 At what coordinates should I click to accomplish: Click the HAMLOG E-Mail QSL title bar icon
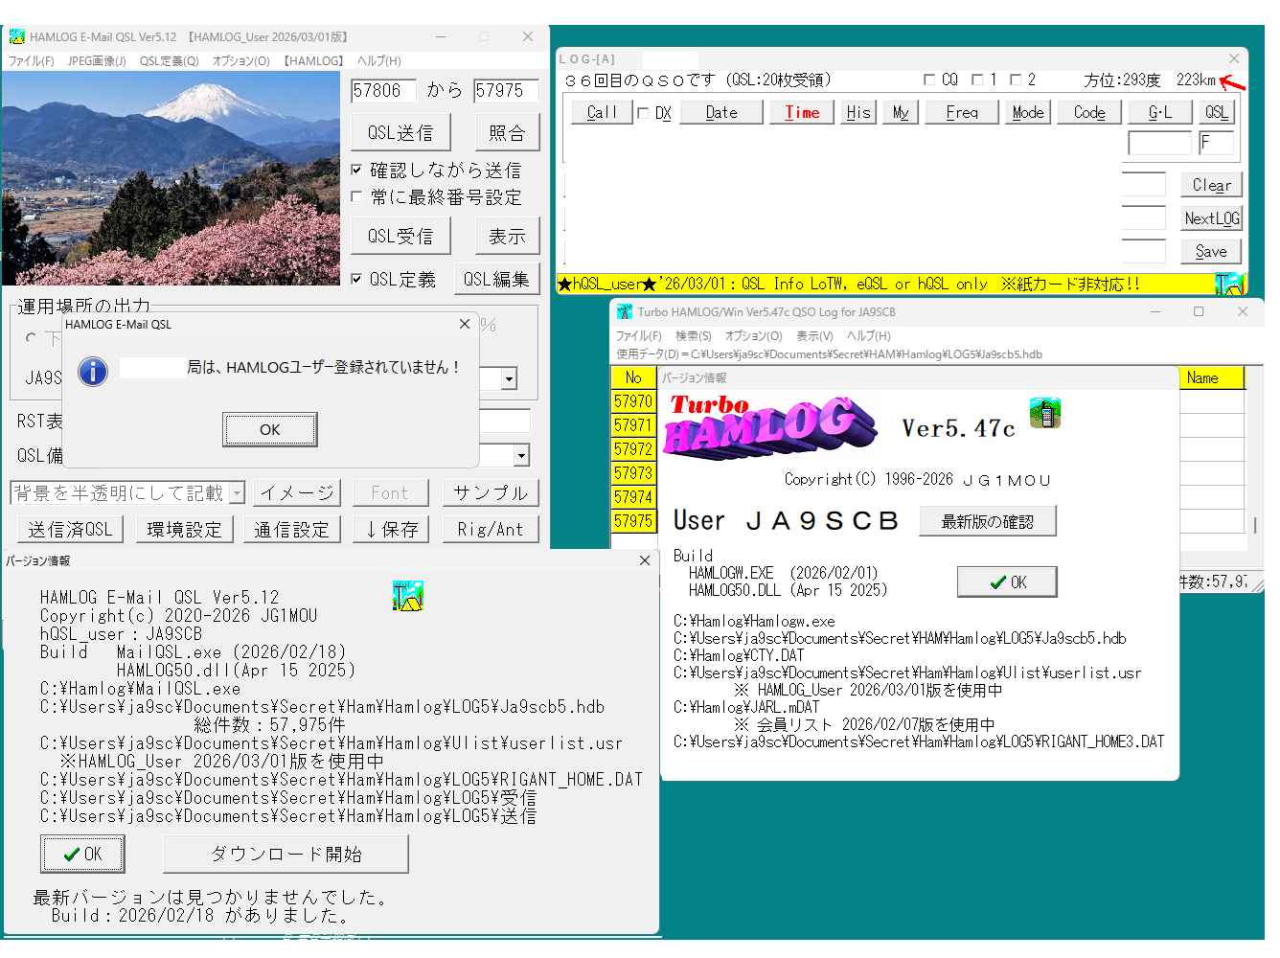16,37
